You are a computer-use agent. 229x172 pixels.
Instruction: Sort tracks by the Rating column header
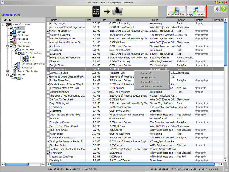[204, 20]
